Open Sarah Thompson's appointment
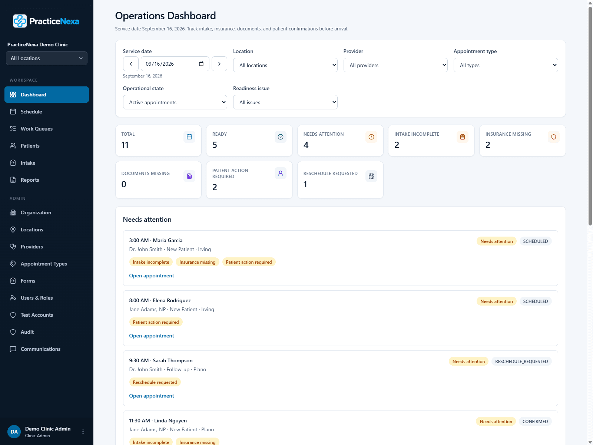 pyautogui.click(x=152, y=396)
